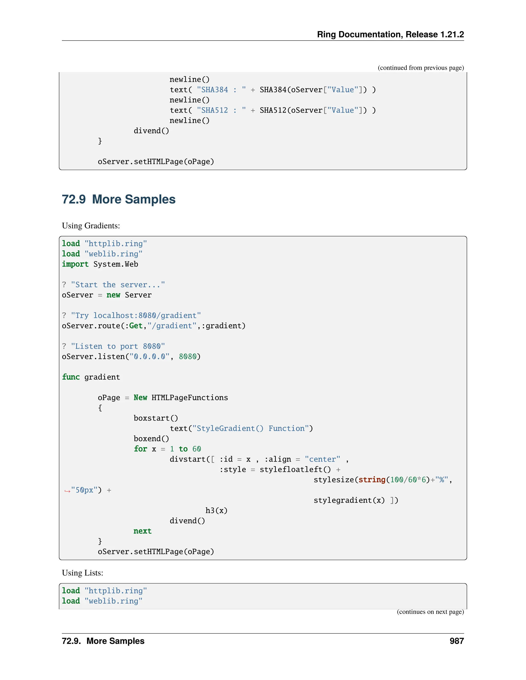Click page number 987 in the footer
The width and height of the screenshot is (526, 680).
coord(456,641)
